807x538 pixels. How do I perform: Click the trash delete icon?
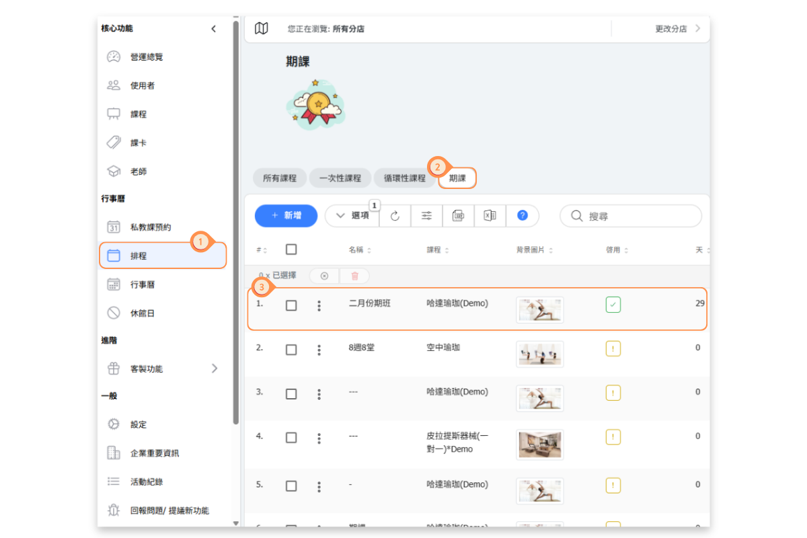[355, 276]
